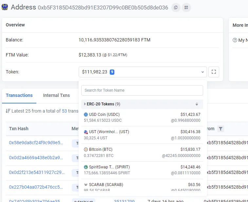The image size is (248, 202).
Task: Open the USD Coin (USDC) token entry
Action: click(x=142, y=117)
